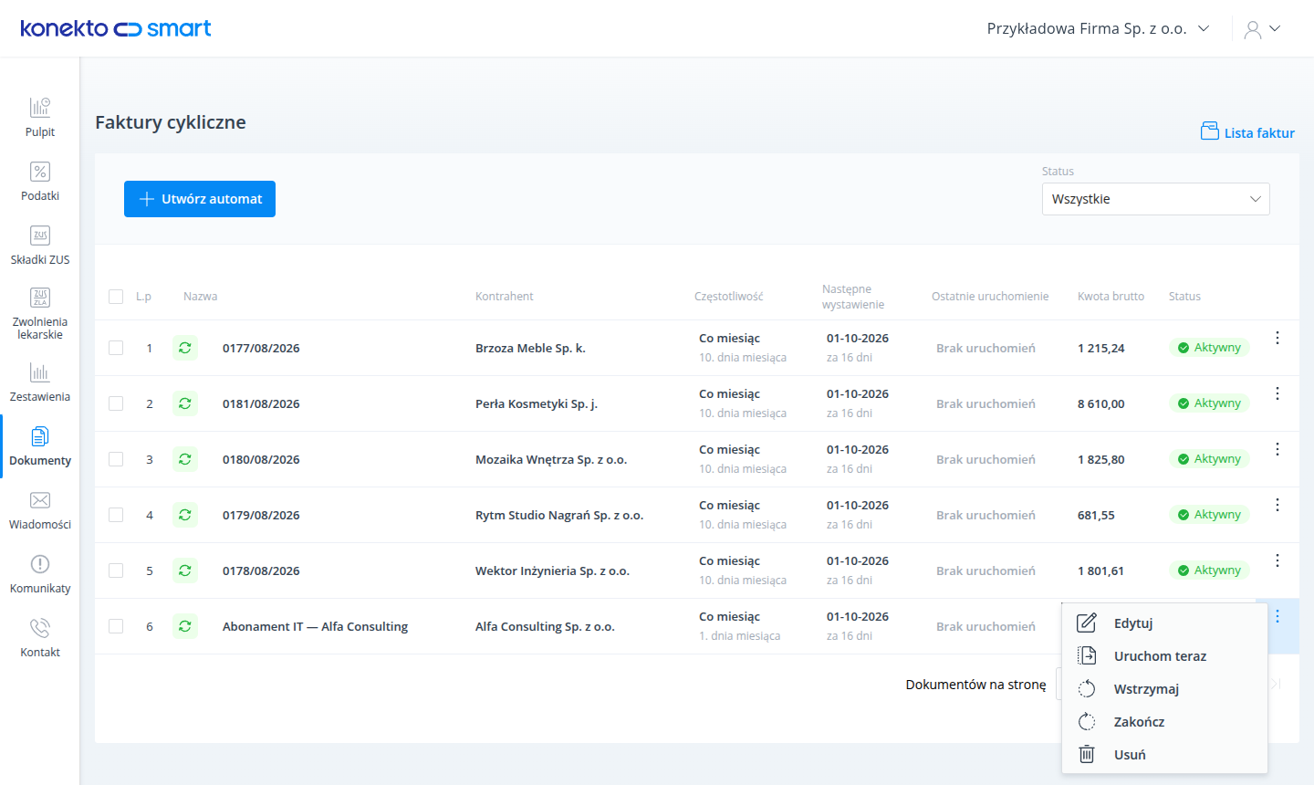Open three-dot menu for Brzoza Meble row
Viewport: 1314px width, 785px height.
[x=1277, y=338]
